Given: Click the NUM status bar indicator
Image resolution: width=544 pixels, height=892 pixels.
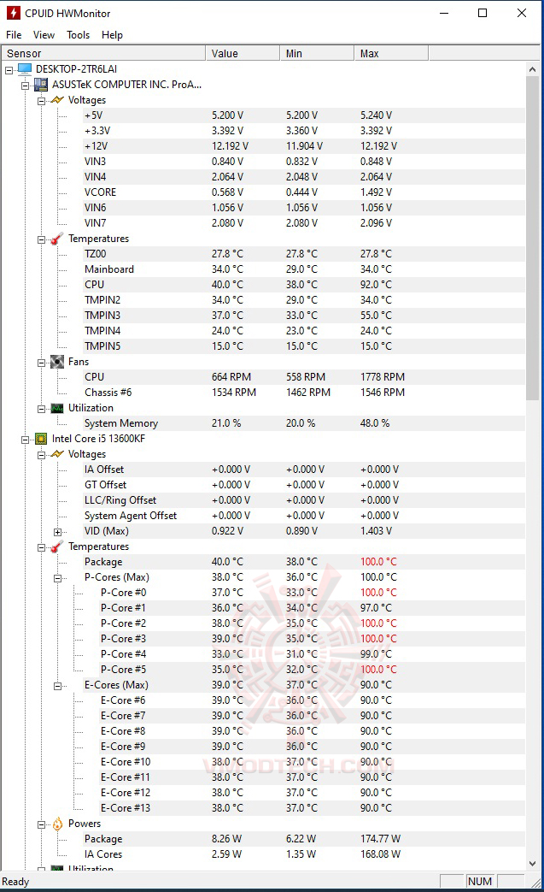Looking at the screenshot, I should (480, 881).
